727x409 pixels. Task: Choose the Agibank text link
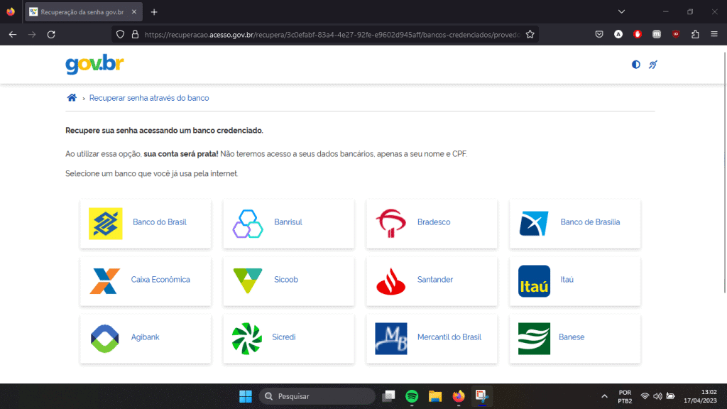click(145, 337)
